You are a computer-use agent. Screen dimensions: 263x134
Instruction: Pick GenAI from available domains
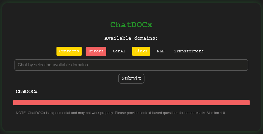click(119, 51)
